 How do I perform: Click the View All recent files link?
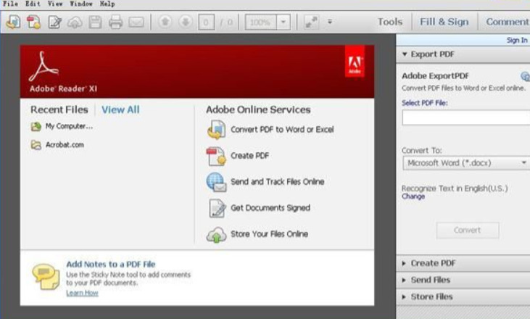coord(120,109)
